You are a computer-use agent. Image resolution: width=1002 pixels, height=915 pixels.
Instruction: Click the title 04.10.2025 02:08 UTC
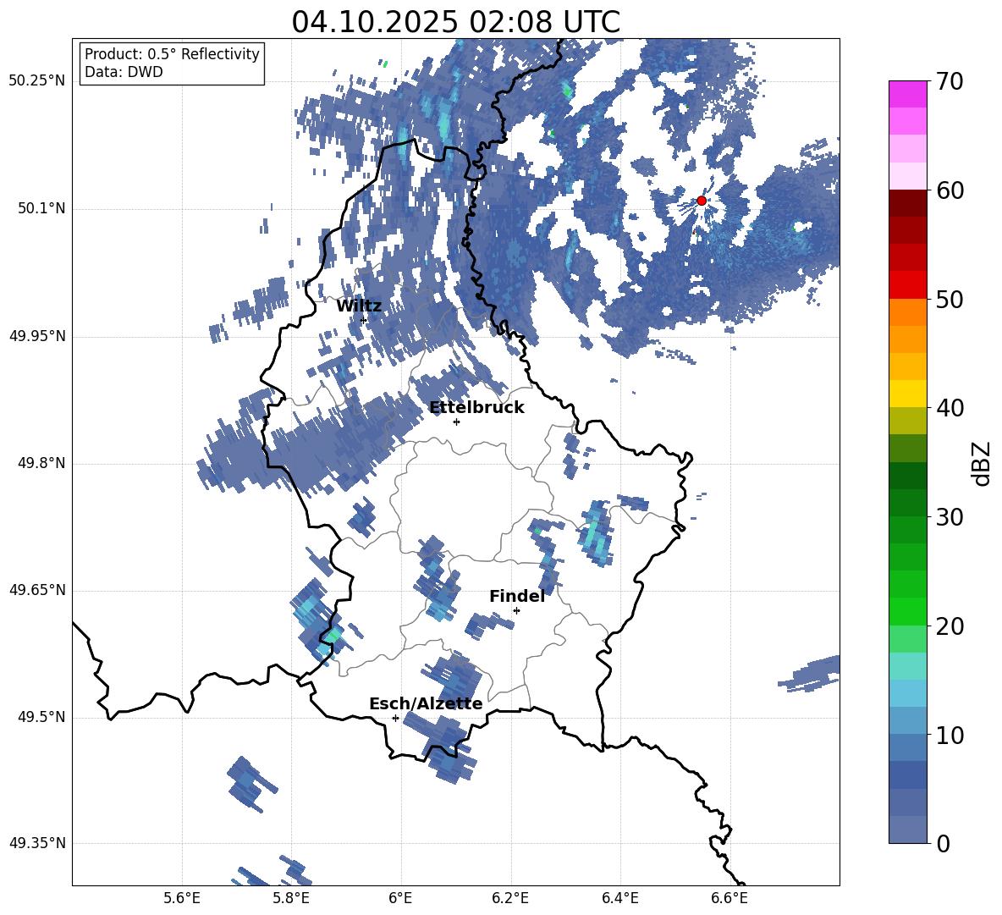point(455,22)
